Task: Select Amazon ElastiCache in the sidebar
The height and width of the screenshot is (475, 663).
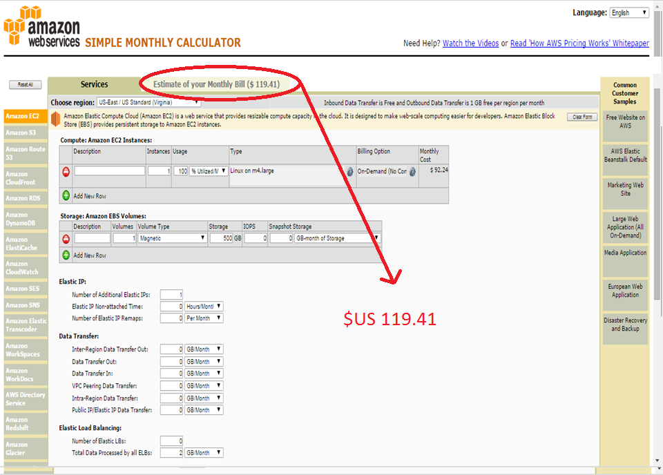Action: tap(26, 244)
